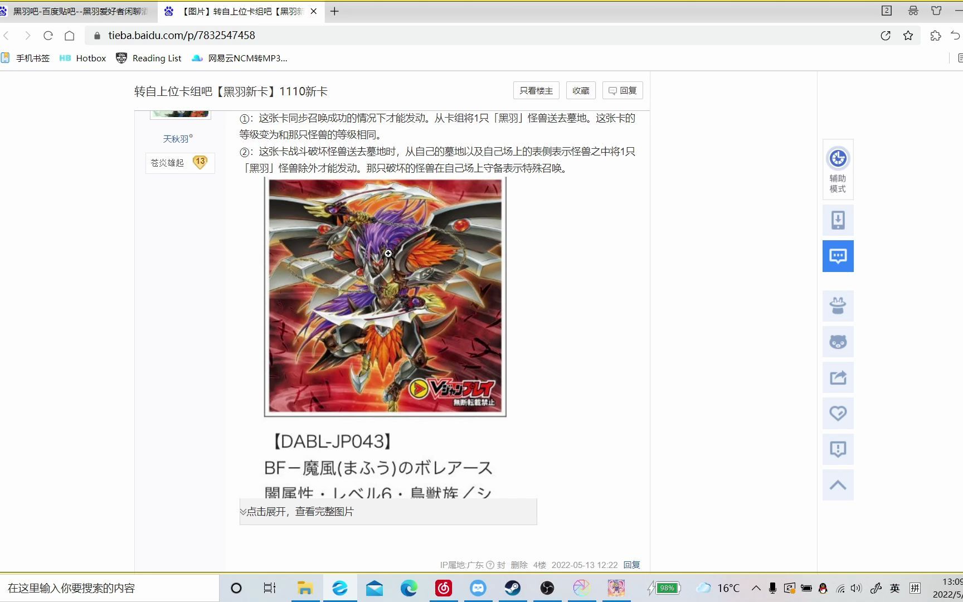Screen dimensions: 963x602
Task: Open File Explorer from the taskbar
Action: tap(305, 588)
